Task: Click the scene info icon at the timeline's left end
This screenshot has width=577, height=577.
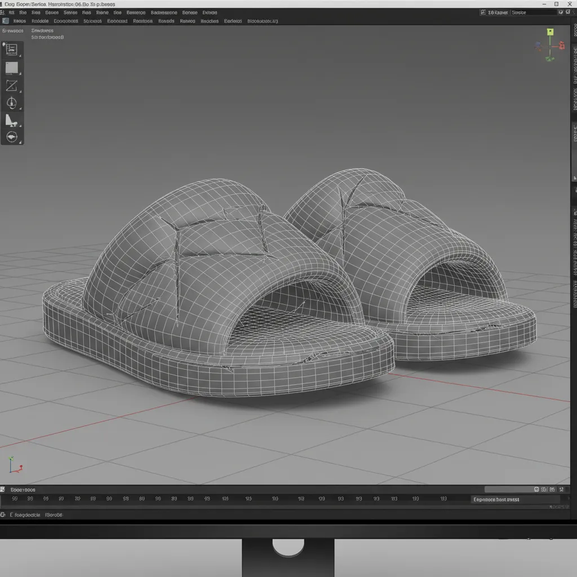Action: tap(4, 489)
